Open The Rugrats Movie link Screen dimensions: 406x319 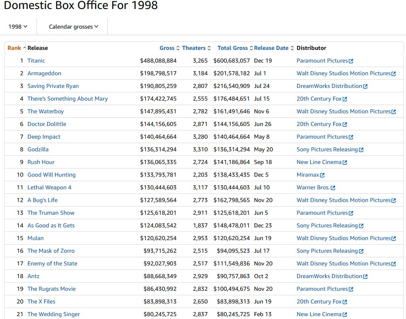coord(52,288)
